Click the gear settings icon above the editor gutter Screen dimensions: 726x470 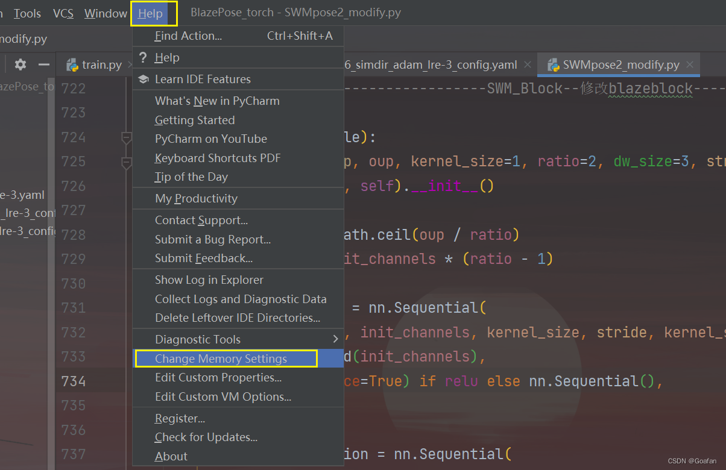20,64
